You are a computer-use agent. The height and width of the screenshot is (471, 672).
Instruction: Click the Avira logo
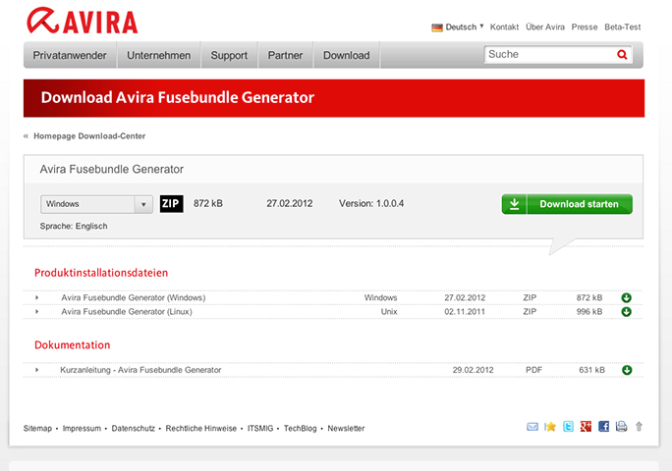(82, 21)
